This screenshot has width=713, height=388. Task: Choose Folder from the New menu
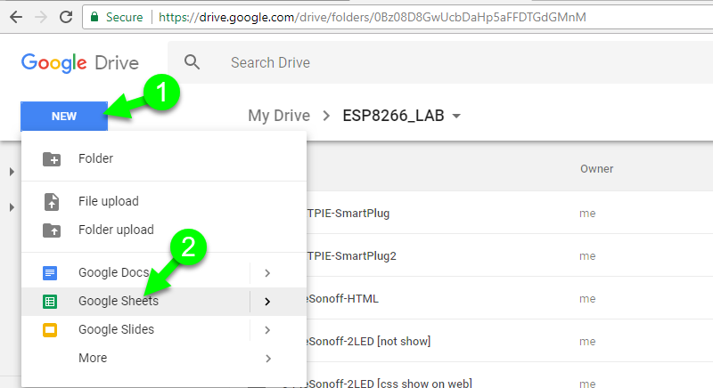[x=164, y=158]
